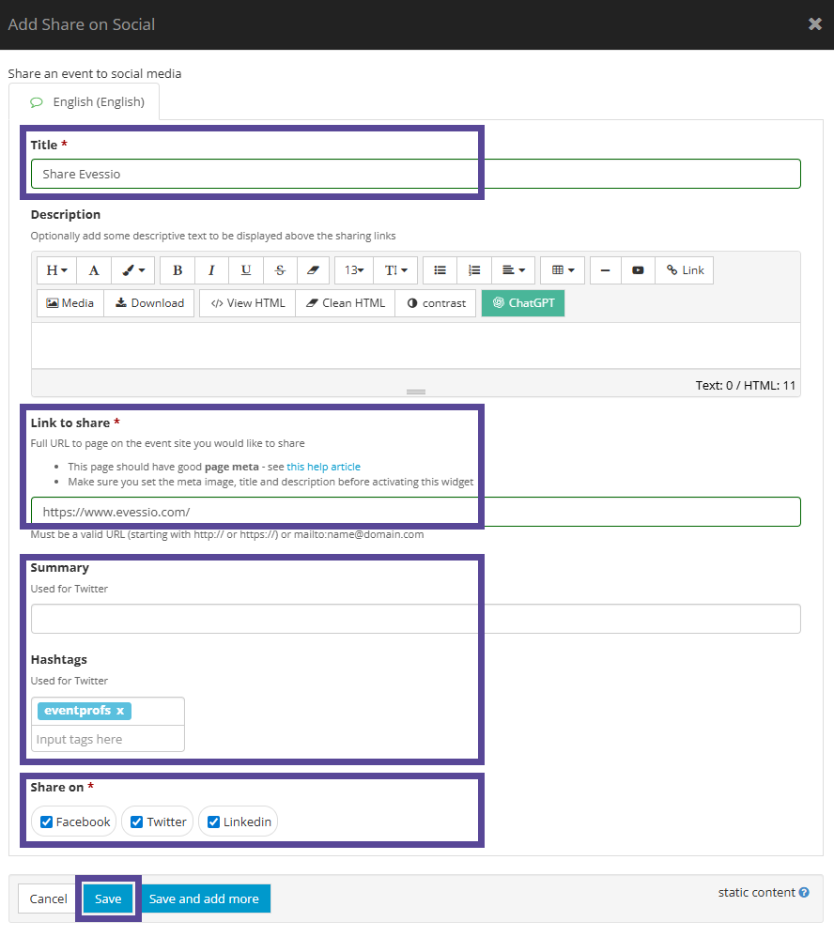This screenshot has height=937, width=834.
Task: Uncheck the Twitter share checkbox
Action: [x=137, y=822]
